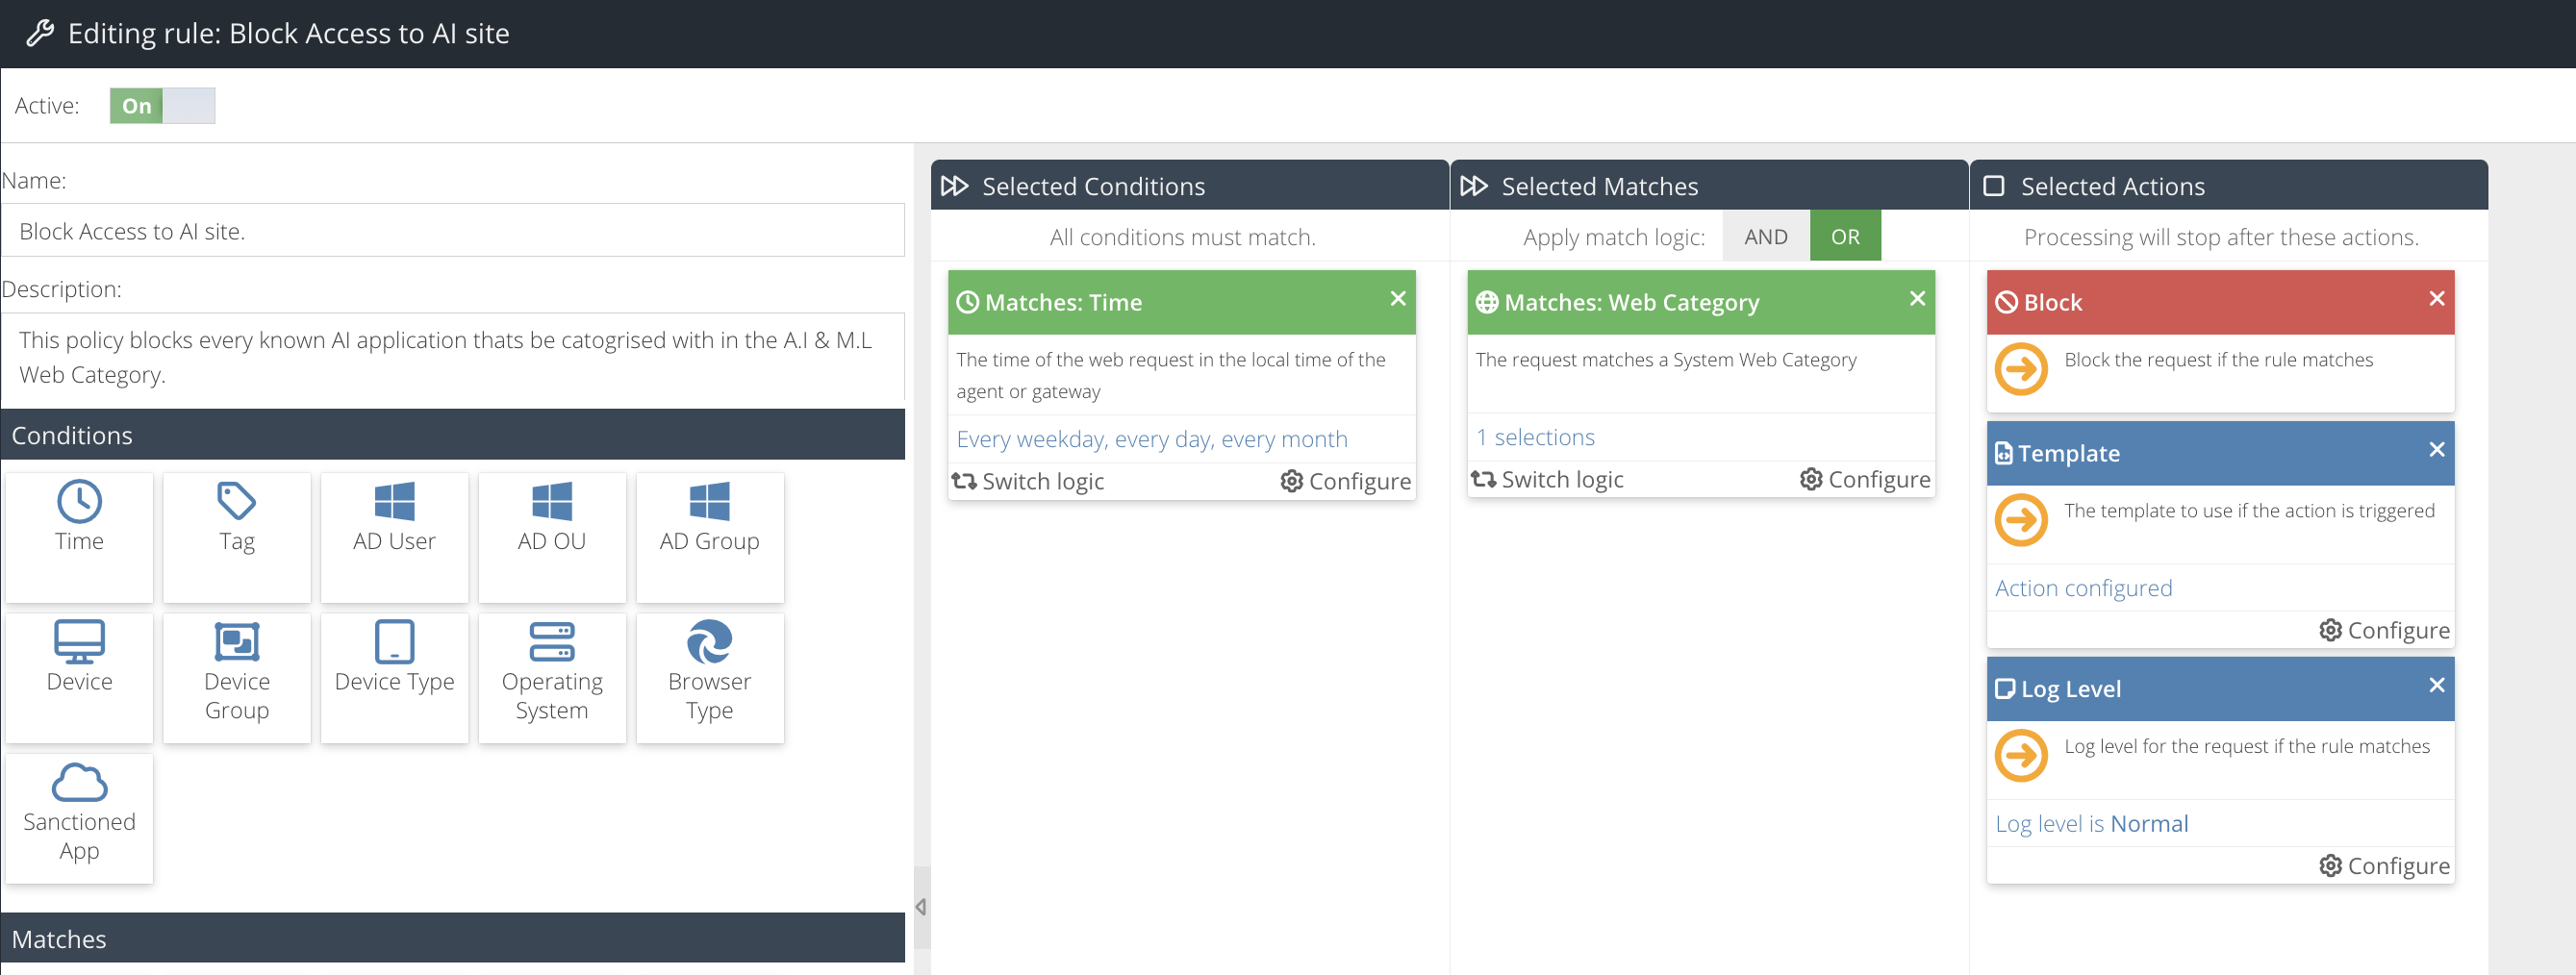
Task: Click the Matches: Time card title
Action: [x=1063, y=302]
